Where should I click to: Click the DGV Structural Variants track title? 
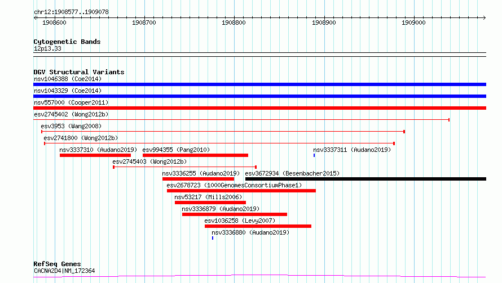tap(79, 72)
